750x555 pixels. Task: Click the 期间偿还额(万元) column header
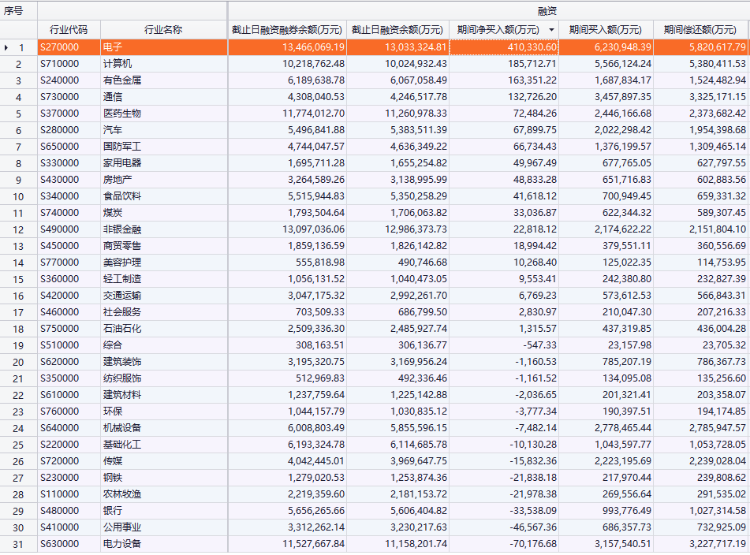(700, 30)
